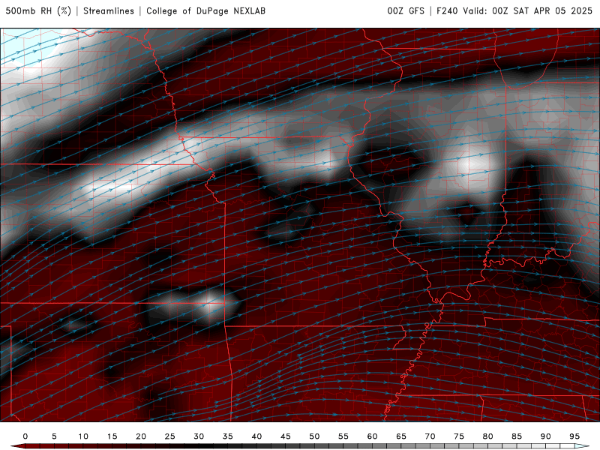The height and width of the screenshot is (450, 600).
Task: Click the 25 label on the legend
Action: pos(170,436)
